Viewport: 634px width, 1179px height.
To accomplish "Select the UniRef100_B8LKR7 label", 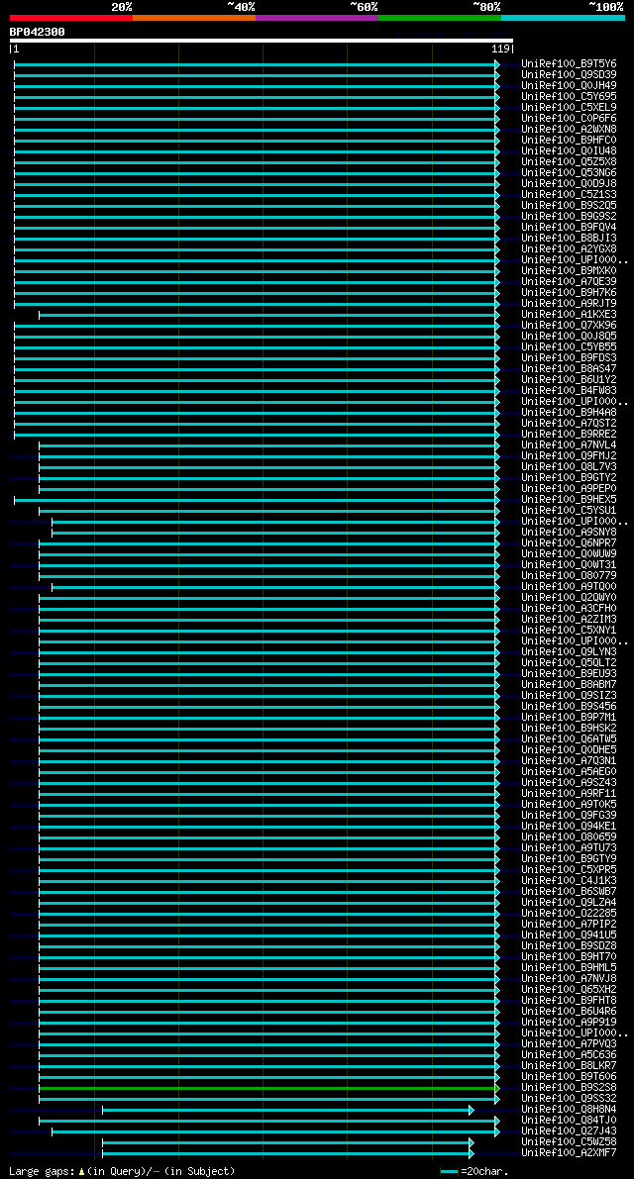I will coord(569,1066).
